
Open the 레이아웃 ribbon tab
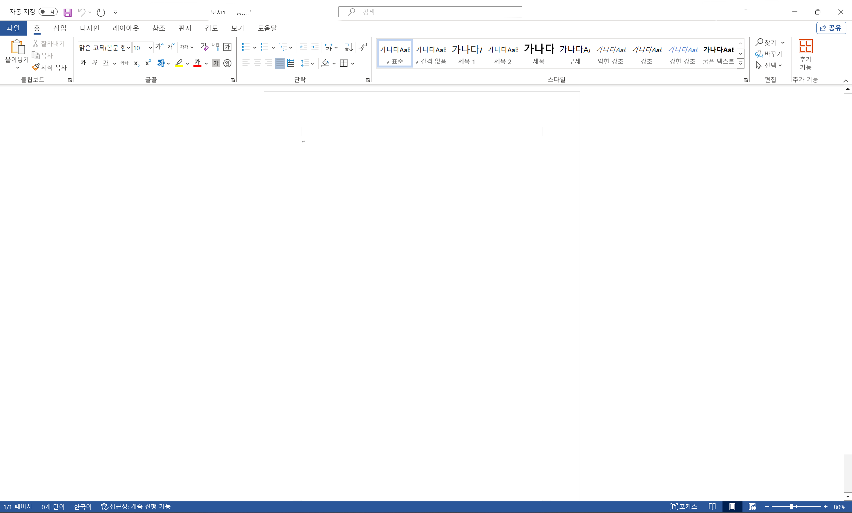click(126, 28)
